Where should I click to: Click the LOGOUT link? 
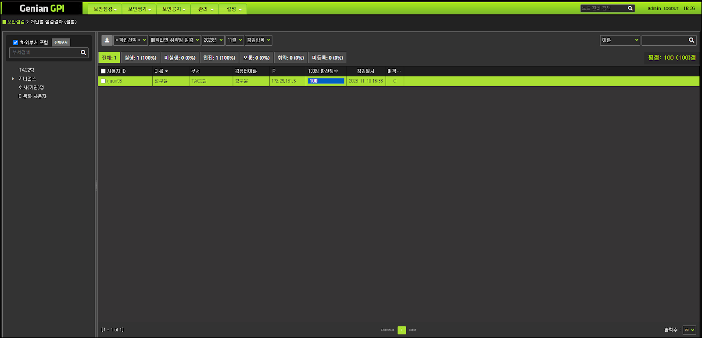click(x=671, y=9)
